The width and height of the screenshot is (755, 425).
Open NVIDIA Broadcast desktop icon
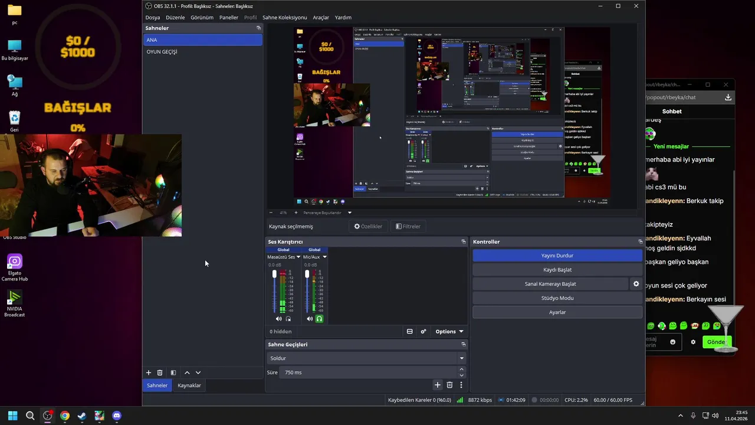click(15, 303)
